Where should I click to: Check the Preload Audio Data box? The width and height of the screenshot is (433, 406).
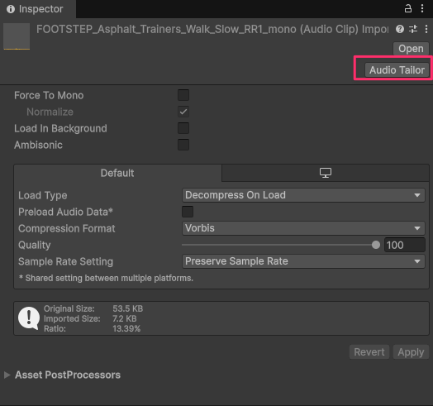point(188,212)
